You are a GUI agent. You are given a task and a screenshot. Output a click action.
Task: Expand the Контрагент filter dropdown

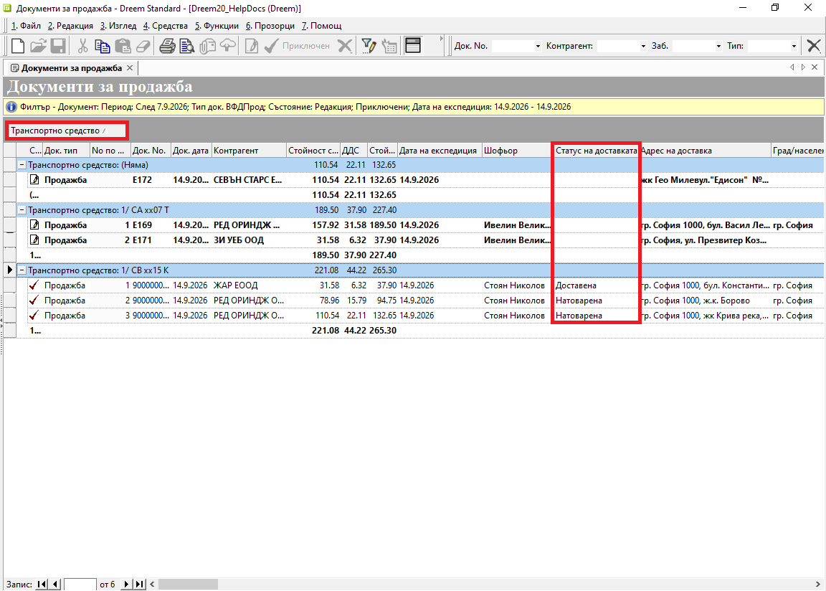click(x=642, y=47)
